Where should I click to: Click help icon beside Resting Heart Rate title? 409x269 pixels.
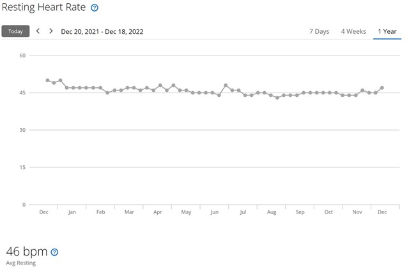click(x=95, y=8)
